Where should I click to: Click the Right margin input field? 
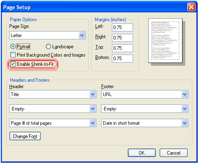click(x=122, y=38)
